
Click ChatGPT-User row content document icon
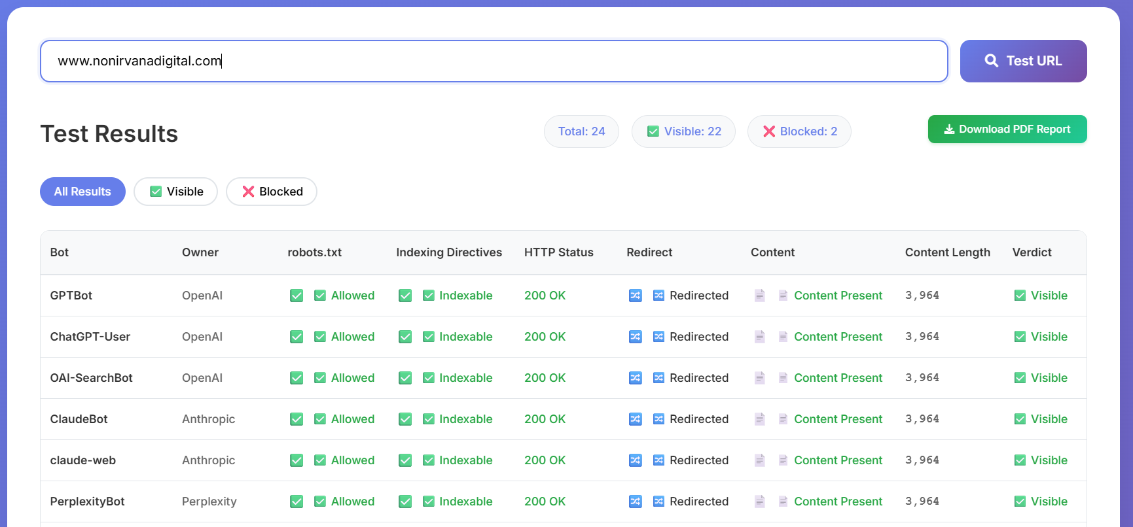click(760, 337)
